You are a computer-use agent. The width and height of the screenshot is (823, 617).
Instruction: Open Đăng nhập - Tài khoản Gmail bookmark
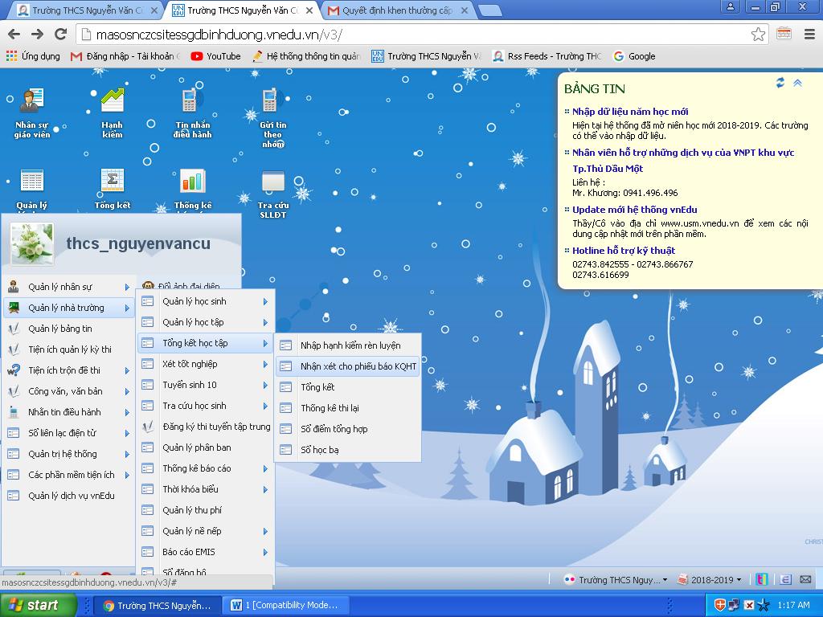pyautogui.click(x=125, y=56)
